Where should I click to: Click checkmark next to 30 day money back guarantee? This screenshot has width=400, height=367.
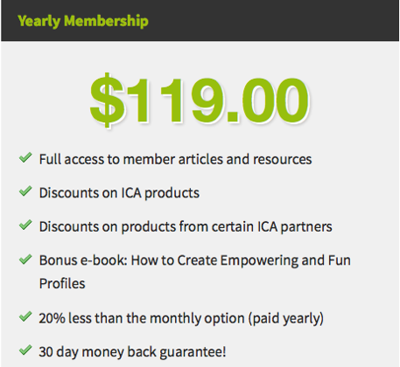point(25,350)
